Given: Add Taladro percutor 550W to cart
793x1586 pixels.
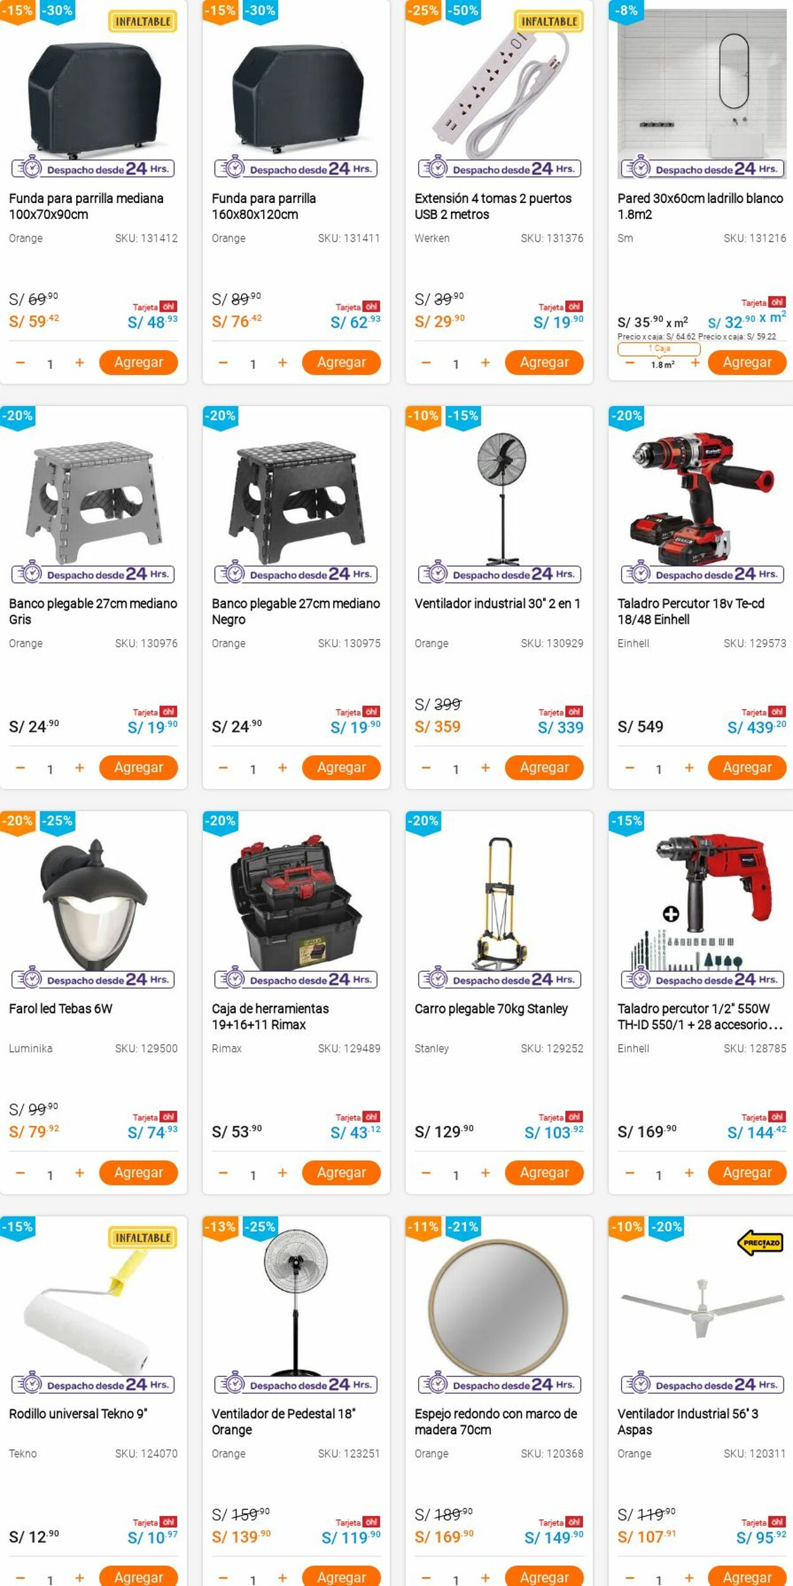Looking at the screenshot, I should [x=747, y=1172].
